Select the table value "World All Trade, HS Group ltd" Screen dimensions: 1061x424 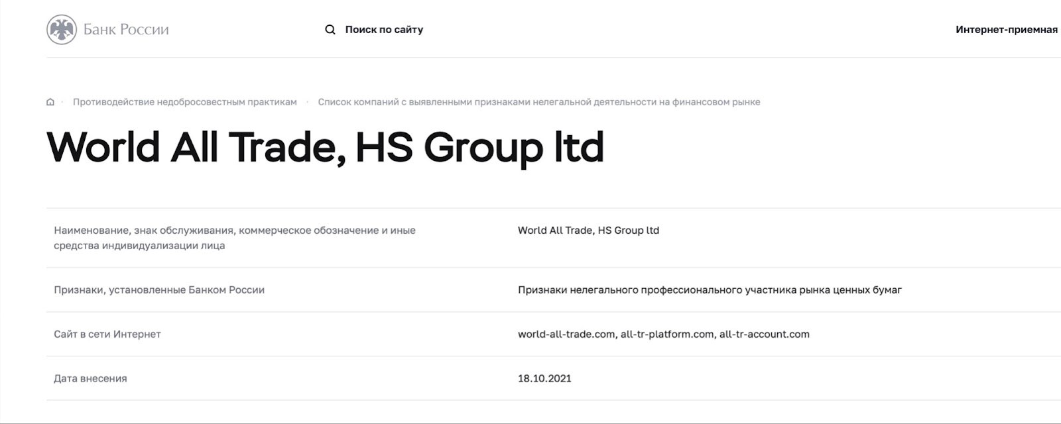(x=588, y=231)
